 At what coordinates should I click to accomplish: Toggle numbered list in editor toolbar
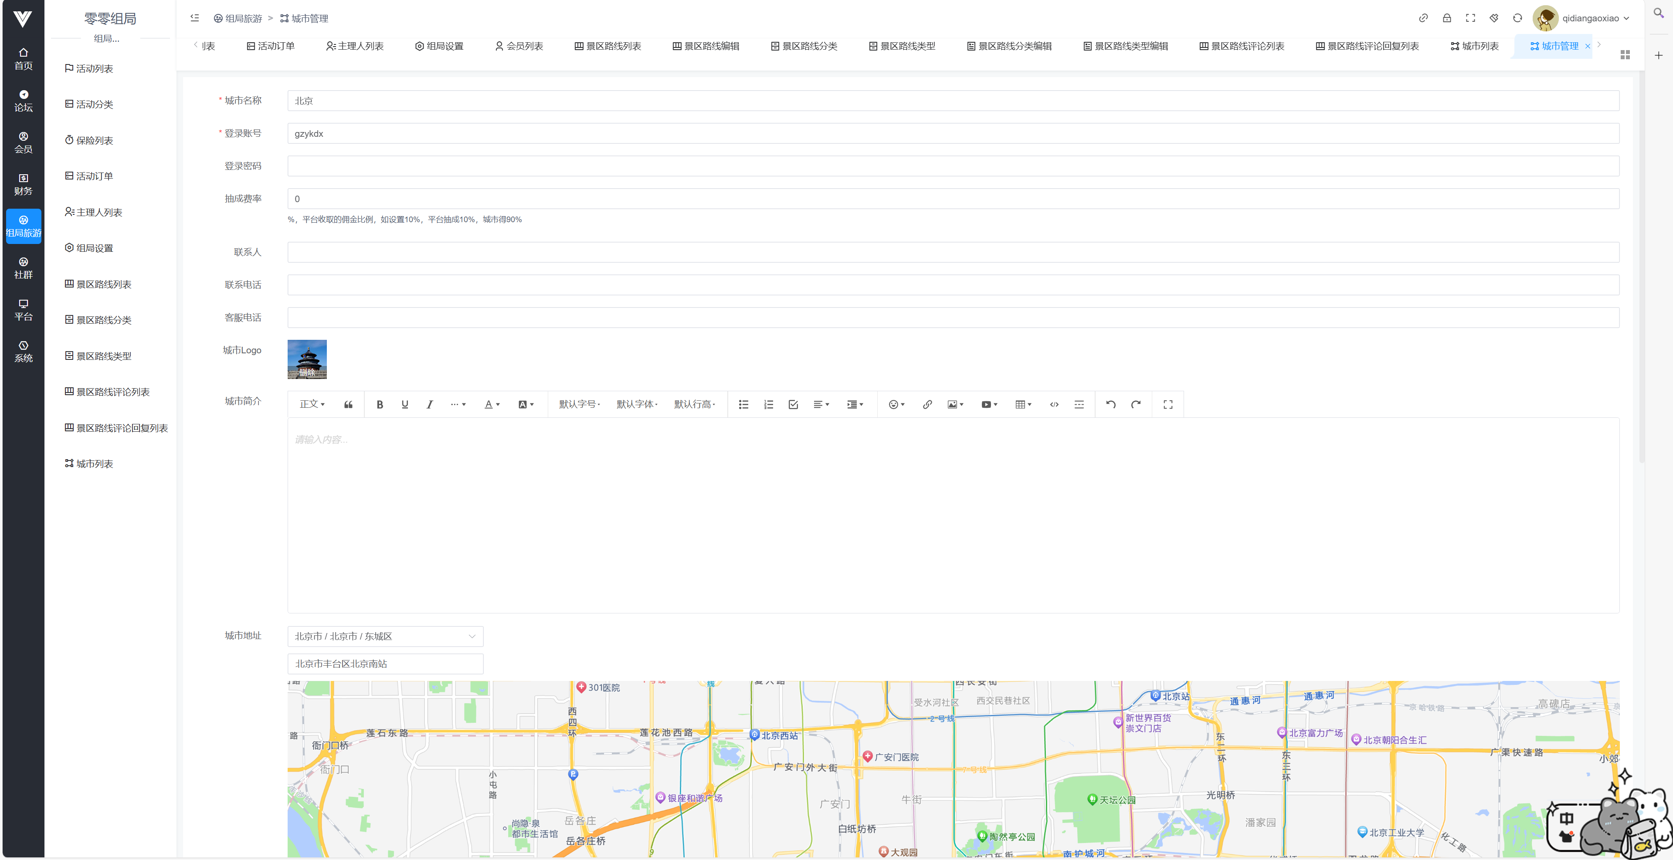(x=768, y=404)
